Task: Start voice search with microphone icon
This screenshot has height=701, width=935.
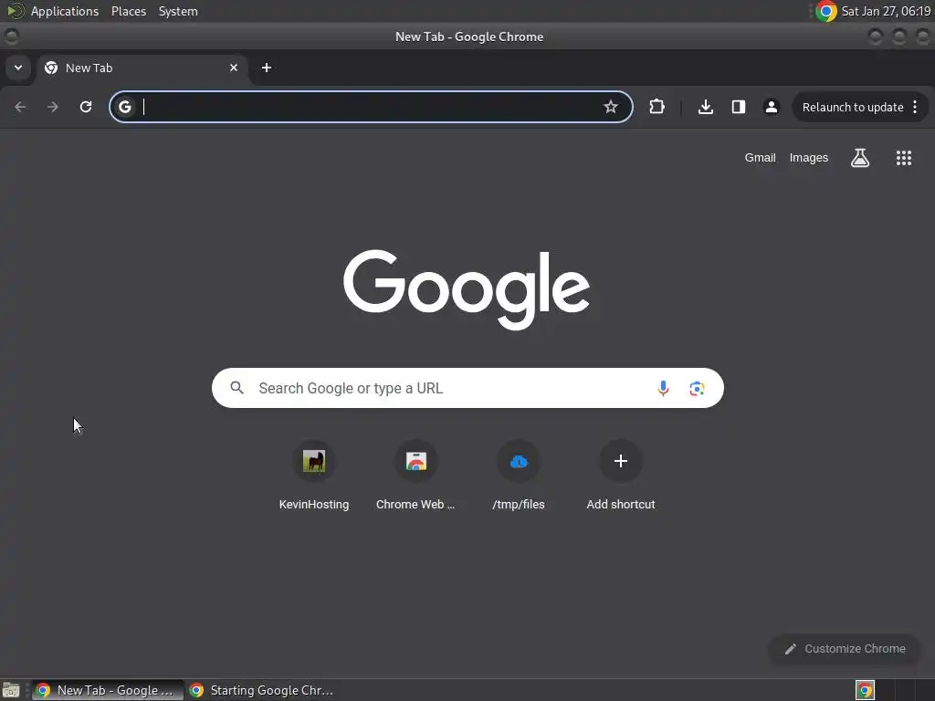Action: coord(663,388)
